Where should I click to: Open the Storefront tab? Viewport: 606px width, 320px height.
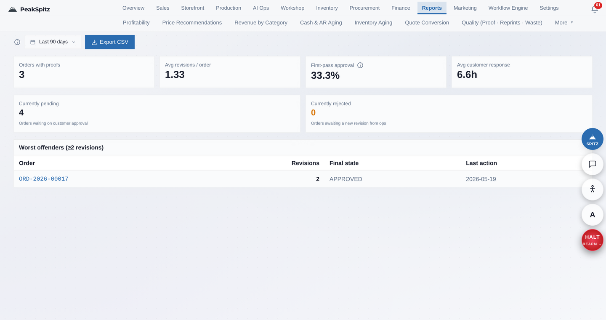pyautogui.click(x=193, y=8)
